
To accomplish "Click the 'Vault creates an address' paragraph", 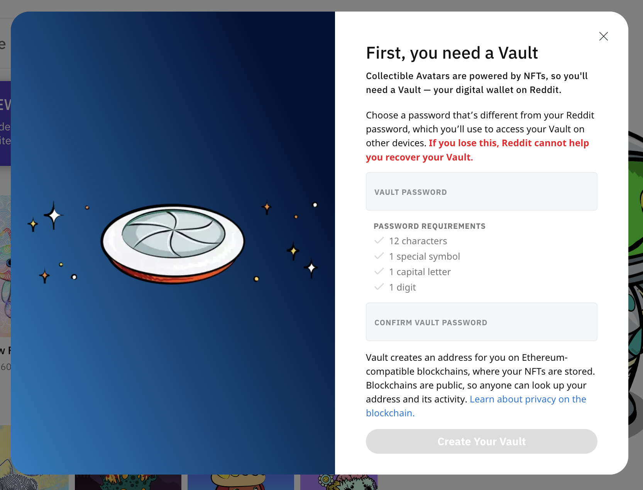I will click(x=481, y=385).
